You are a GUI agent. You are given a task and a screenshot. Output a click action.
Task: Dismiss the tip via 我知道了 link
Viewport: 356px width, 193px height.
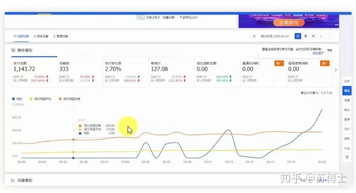coord(318,53)
